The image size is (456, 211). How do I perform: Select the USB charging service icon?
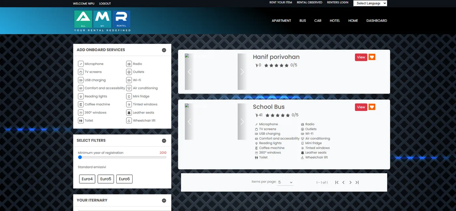(81, 80)
